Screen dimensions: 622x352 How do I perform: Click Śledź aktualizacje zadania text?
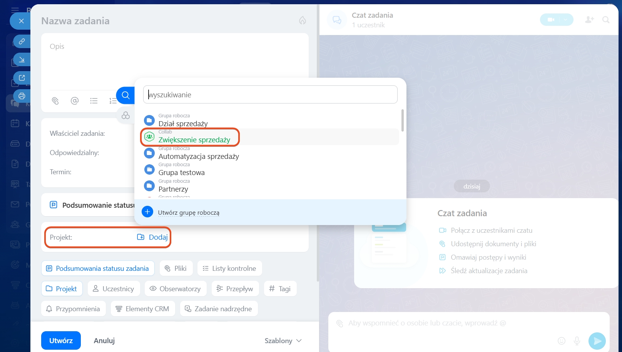pyautogui.click(x=489, y=271)
